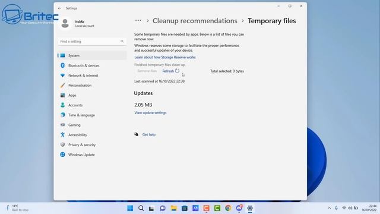Maximize the Settings window
This screenshot has width=380, height=214.
[290, 6]
